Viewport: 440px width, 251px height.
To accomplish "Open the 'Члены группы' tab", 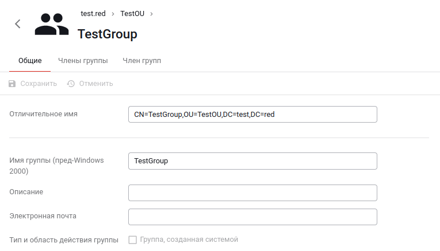I will pyautogui.click(x=83, y=60).
